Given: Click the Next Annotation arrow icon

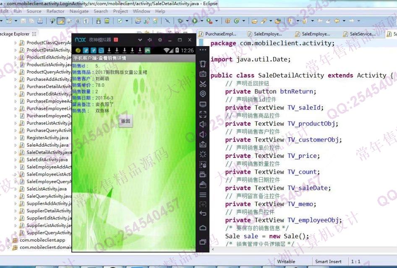Looking at the screenshot, I should [x=290, y=21].
